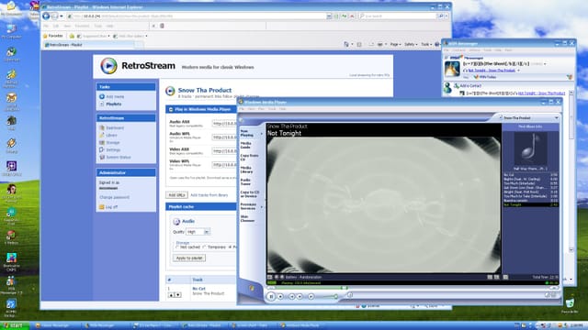Screen dimensions: 588x330
Task: Skip to next track in Media Player
Action: pos(300,296)
